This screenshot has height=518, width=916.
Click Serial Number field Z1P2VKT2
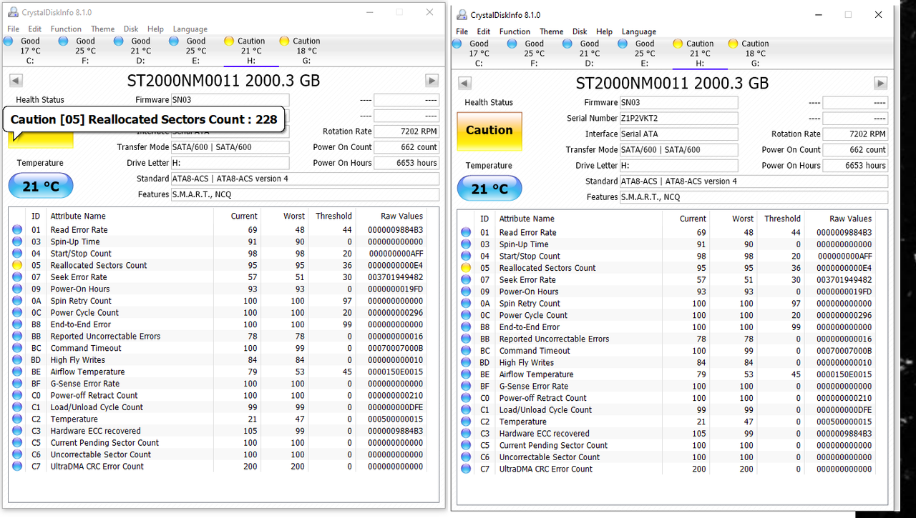coord(678,119)
